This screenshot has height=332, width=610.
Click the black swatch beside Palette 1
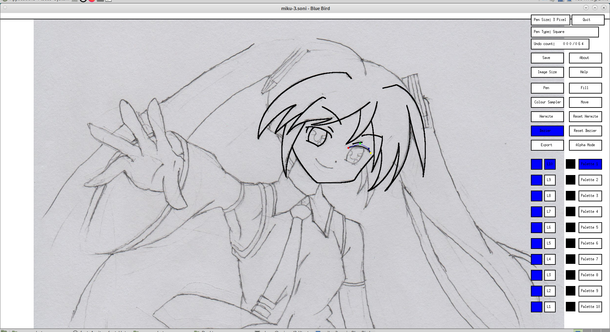point(571,164)
